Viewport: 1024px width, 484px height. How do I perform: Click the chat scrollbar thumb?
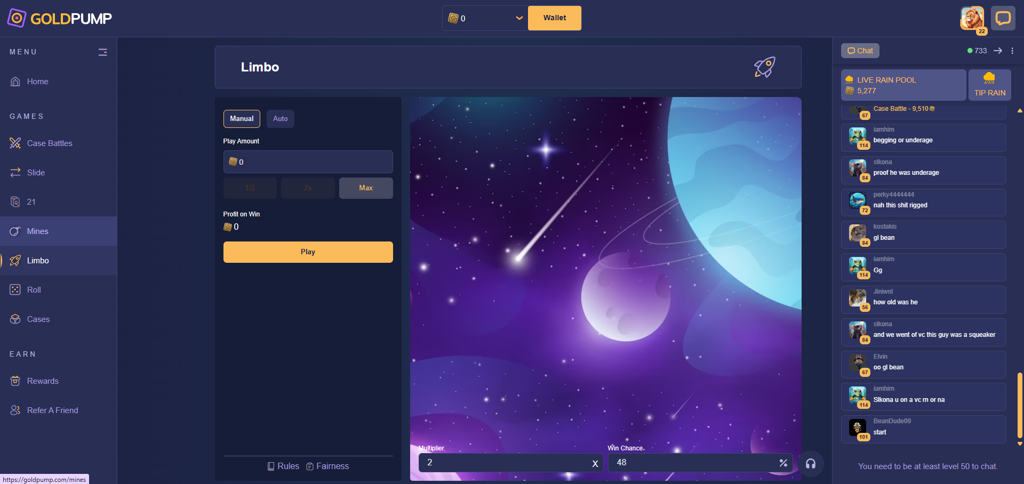click(x=1020, y=406)
